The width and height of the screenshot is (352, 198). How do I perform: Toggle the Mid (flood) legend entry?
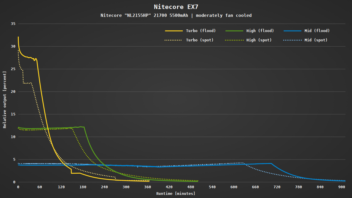pos(317,31)
